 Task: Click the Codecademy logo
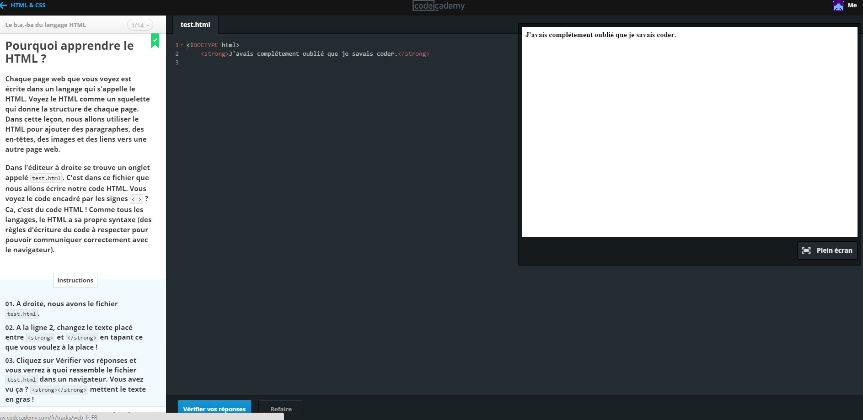pos(439,5)
